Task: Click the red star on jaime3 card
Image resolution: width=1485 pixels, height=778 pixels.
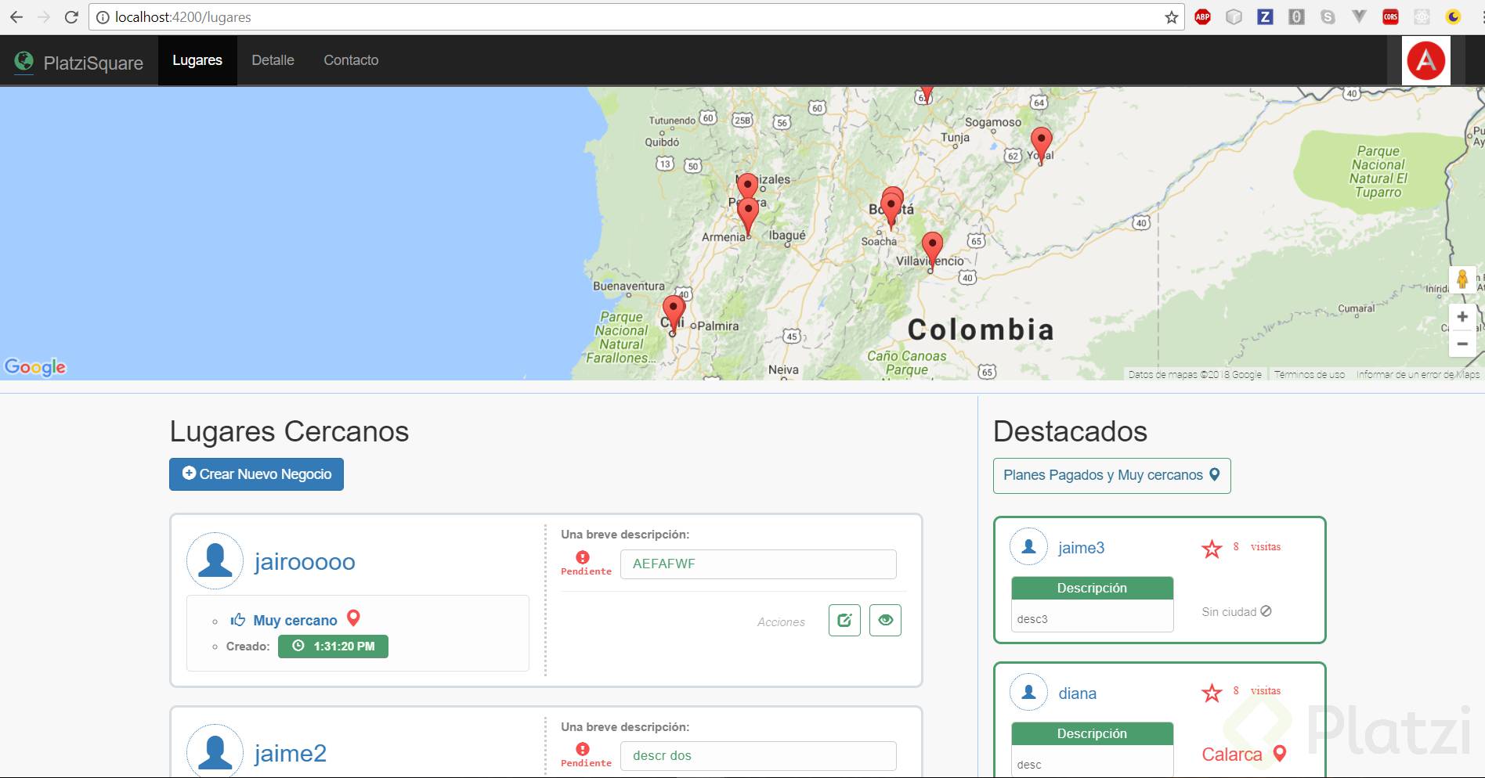Action: [1212, 549]
